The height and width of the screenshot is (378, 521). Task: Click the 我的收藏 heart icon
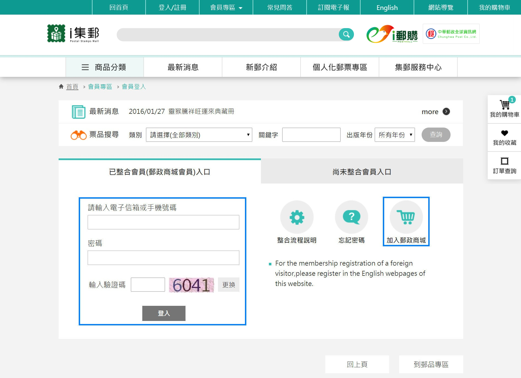pos(504,133)
